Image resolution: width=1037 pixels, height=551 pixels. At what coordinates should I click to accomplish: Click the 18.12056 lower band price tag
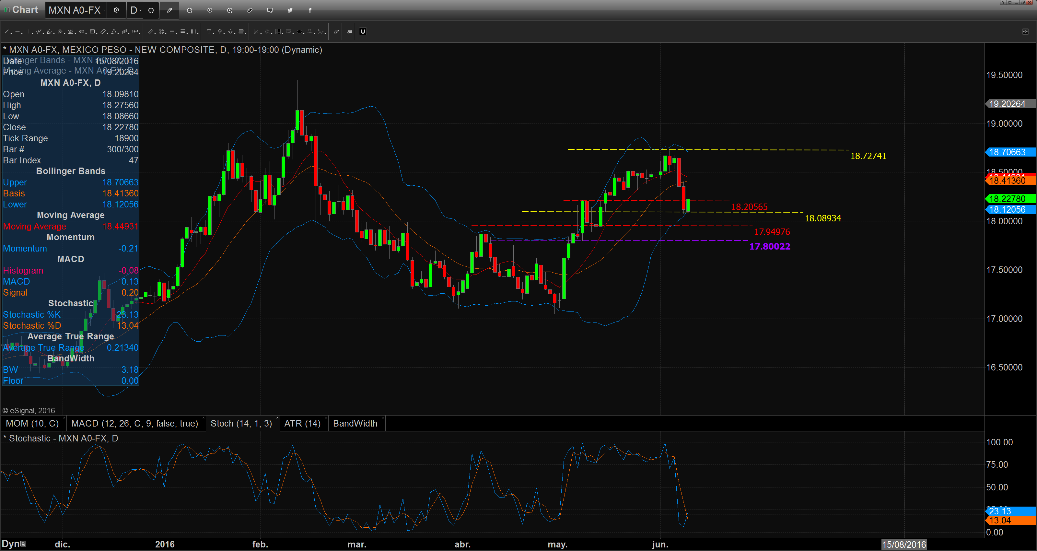(x=1010, y=209)
